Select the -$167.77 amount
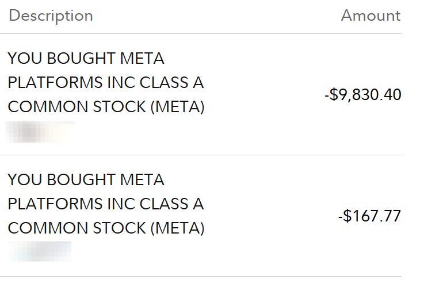The image size is (424, 283). click(x=369, y=216)
